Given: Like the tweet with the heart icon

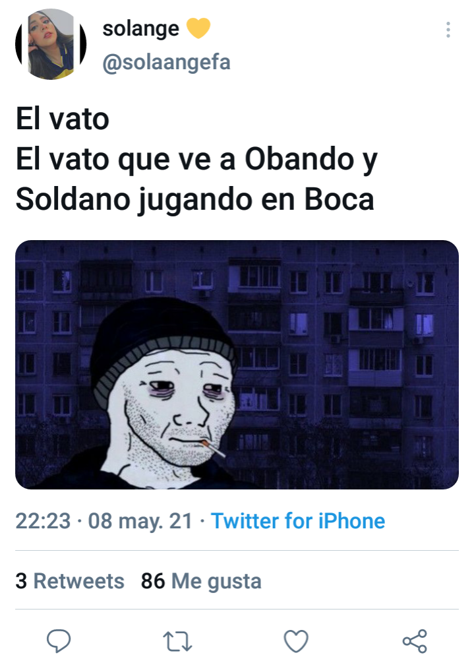Looking at the screenshot, I should coord(296,641).
